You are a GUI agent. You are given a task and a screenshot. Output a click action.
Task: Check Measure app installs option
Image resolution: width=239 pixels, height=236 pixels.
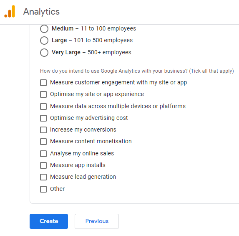tap(43, 165)
